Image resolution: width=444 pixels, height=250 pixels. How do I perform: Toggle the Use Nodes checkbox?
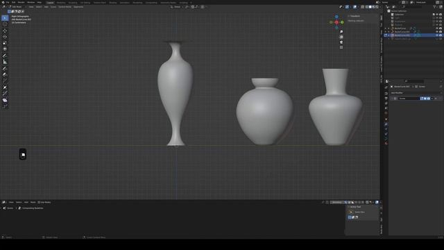[x=39, y=202]
